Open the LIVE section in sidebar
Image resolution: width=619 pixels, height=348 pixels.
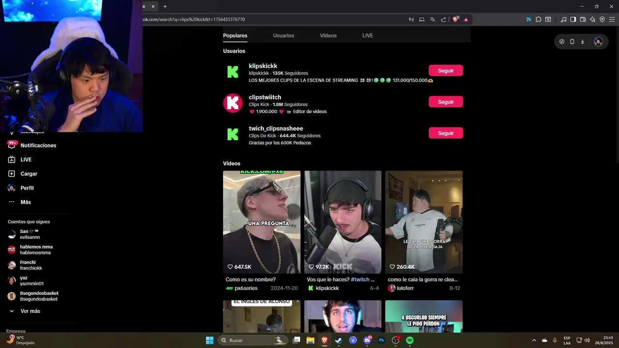20,159
